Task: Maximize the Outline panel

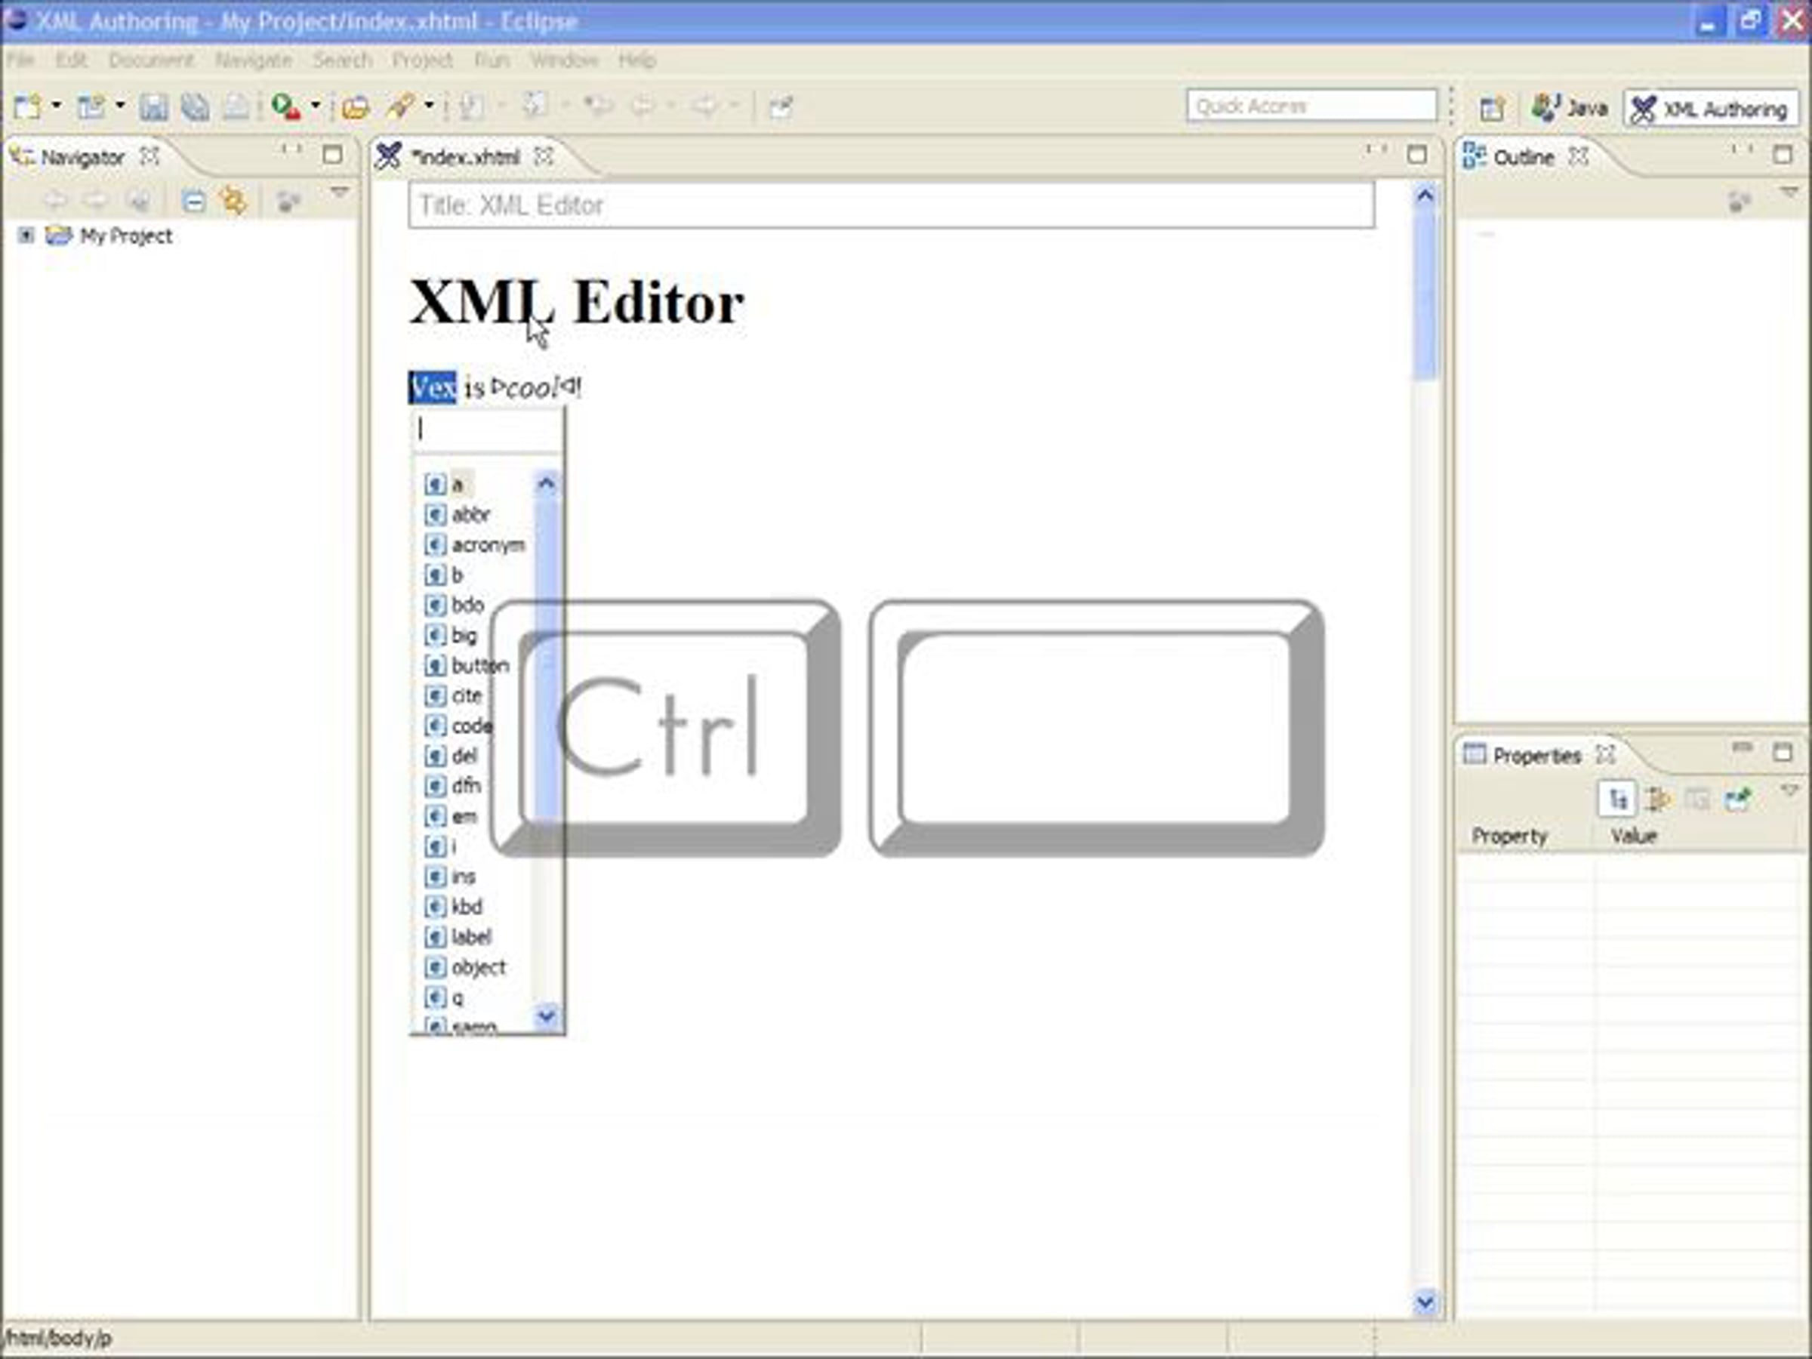Action: [x=1783, y=155]
